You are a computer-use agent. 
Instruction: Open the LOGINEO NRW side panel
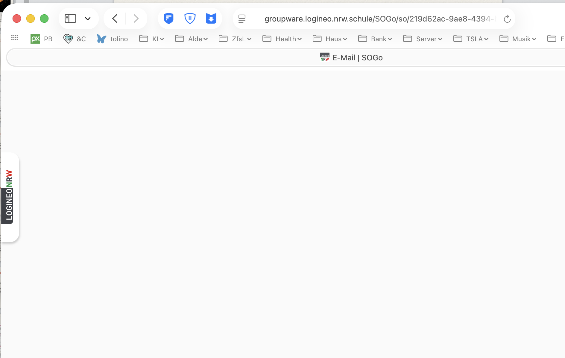(9, 196)
